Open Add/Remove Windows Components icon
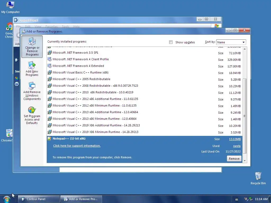This screenshot has width=271, height=203. (32, 91)
